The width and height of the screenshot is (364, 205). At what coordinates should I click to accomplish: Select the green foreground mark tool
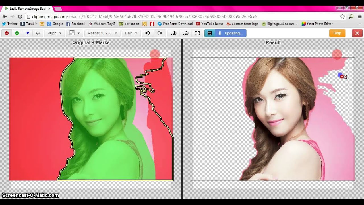(17, 33)
